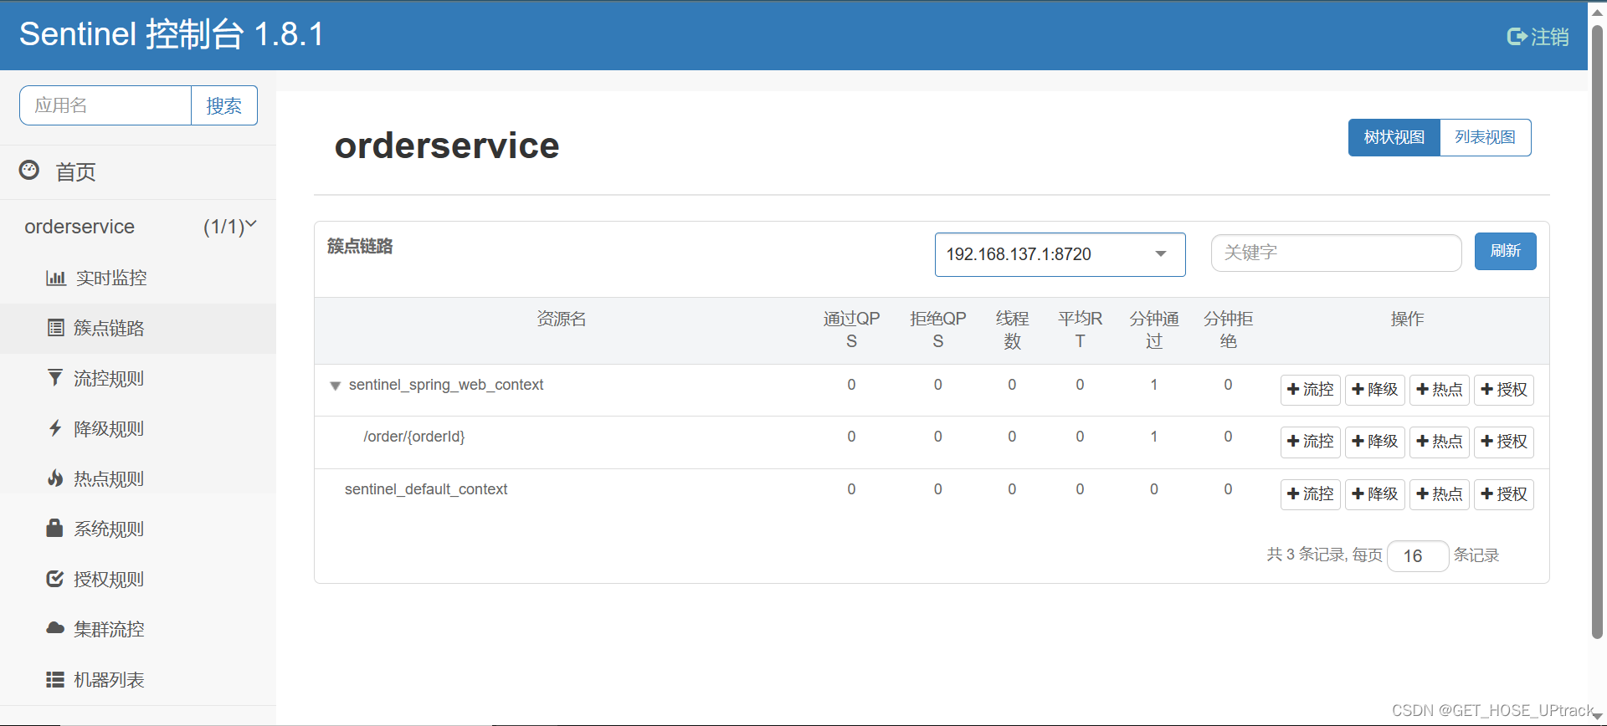Click the check-square icon for 授权规则
The image size is (1607, 726).
coord(55,579)
